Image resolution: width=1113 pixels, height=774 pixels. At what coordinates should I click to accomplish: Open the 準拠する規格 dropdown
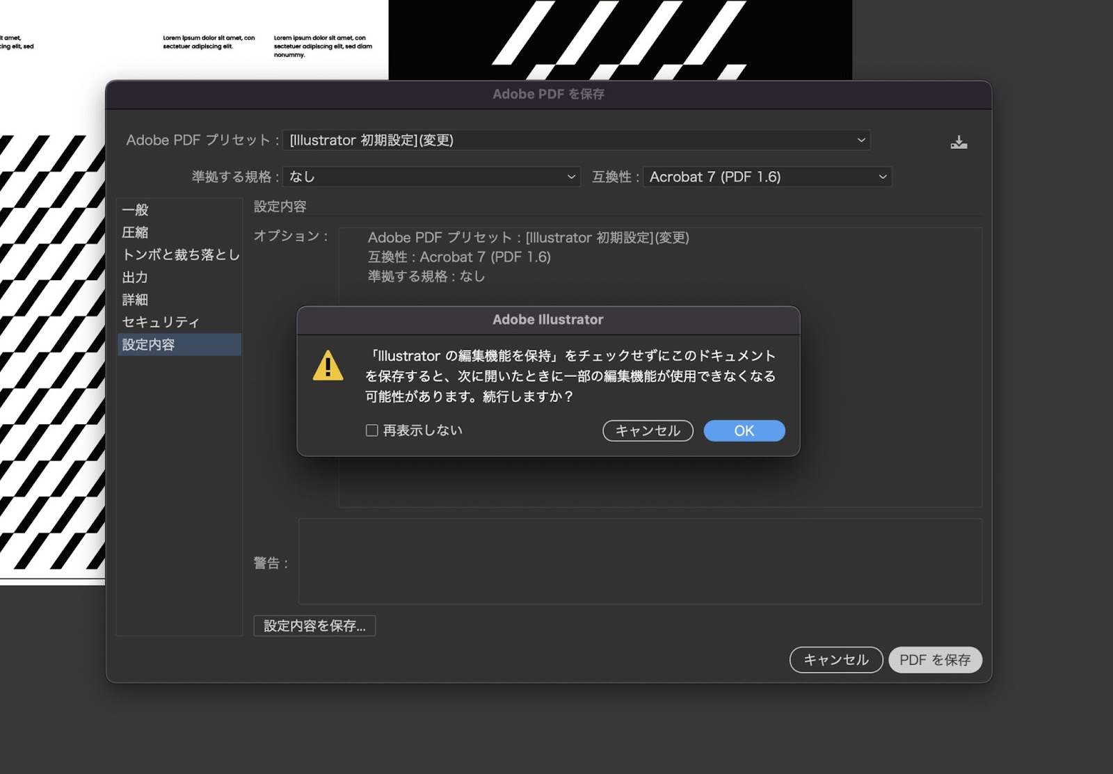[431, 177]
